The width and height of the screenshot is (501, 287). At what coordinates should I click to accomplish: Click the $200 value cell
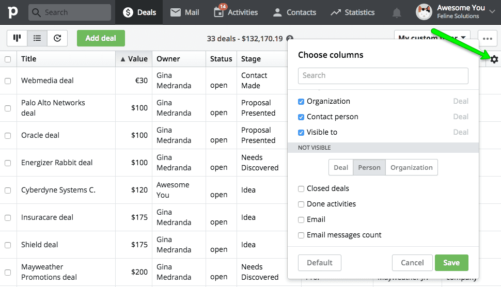click(139, 272)
